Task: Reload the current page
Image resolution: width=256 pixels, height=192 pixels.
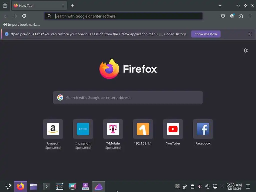Action: [24, 16]
